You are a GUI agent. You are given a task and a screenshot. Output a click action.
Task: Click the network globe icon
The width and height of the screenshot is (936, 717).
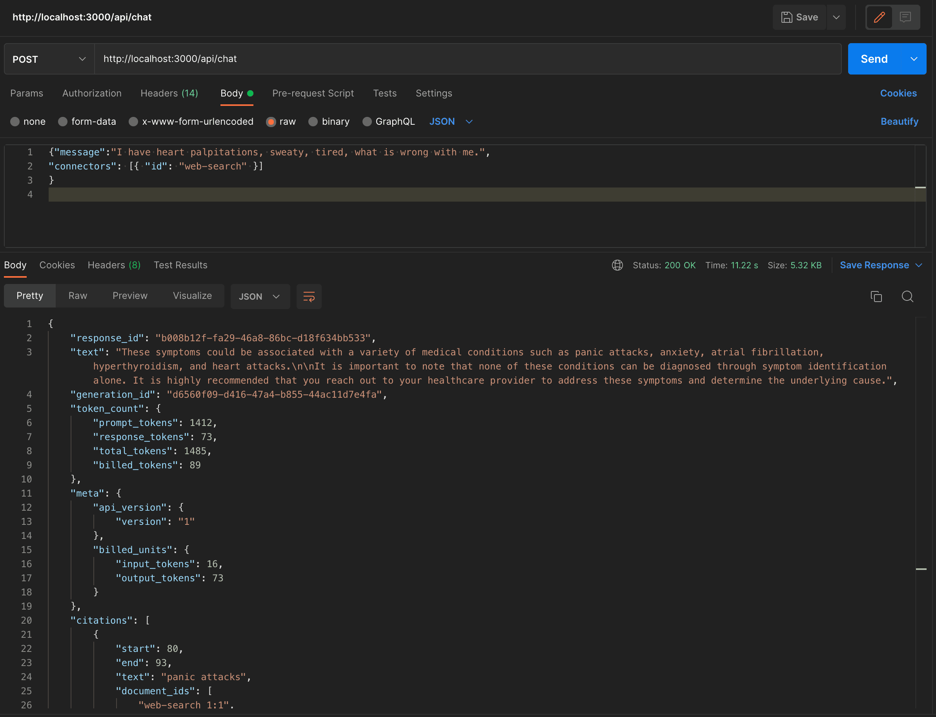[x=617, y=265]
